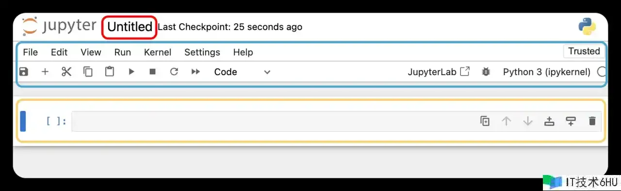The image size is (621, 191).
Task: Restart kernel and run all cells
Action: click(x=196, y=72)
